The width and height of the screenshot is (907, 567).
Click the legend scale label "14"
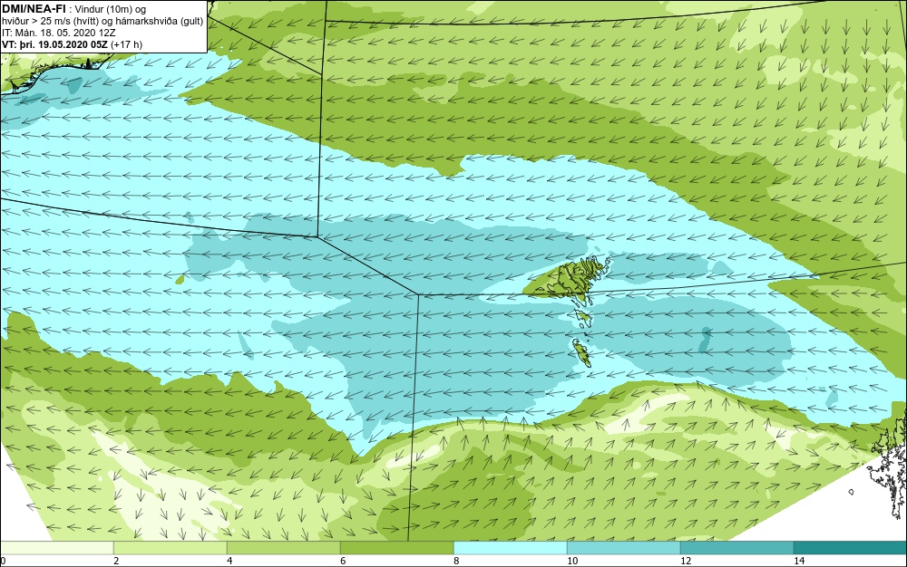coord(799,561)
